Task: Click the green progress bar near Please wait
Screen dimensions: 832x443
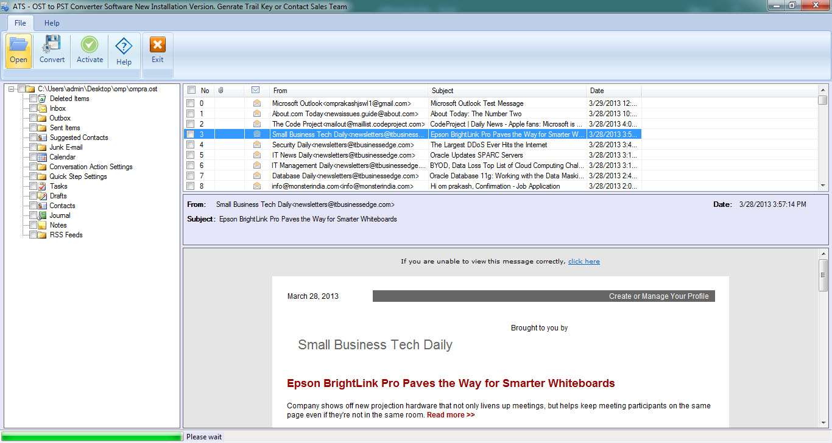Action: pos(91,435)
